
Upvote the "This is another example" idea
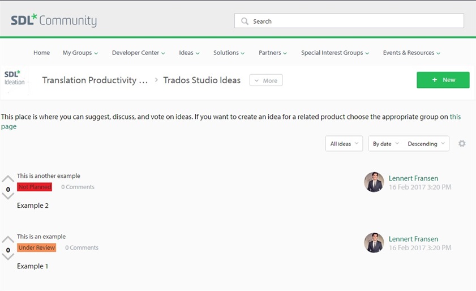point(8,179)
